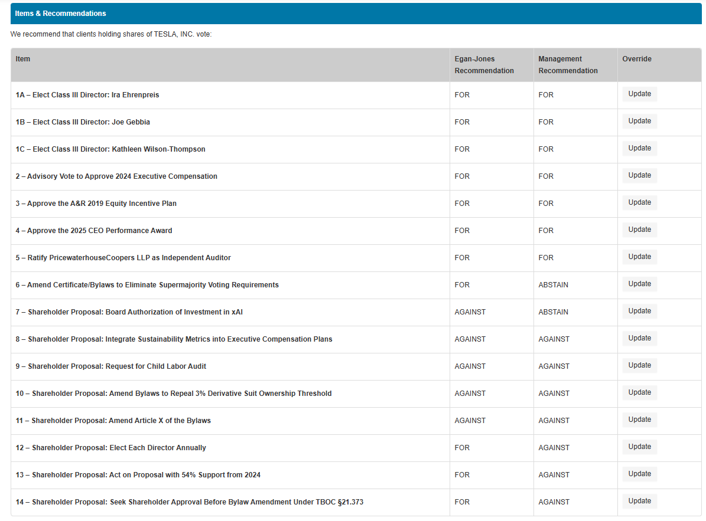This screenshot has width=706, height=521.
Task: Click Update for item 1B Joe Gebbia
Action: pos(639,121)
